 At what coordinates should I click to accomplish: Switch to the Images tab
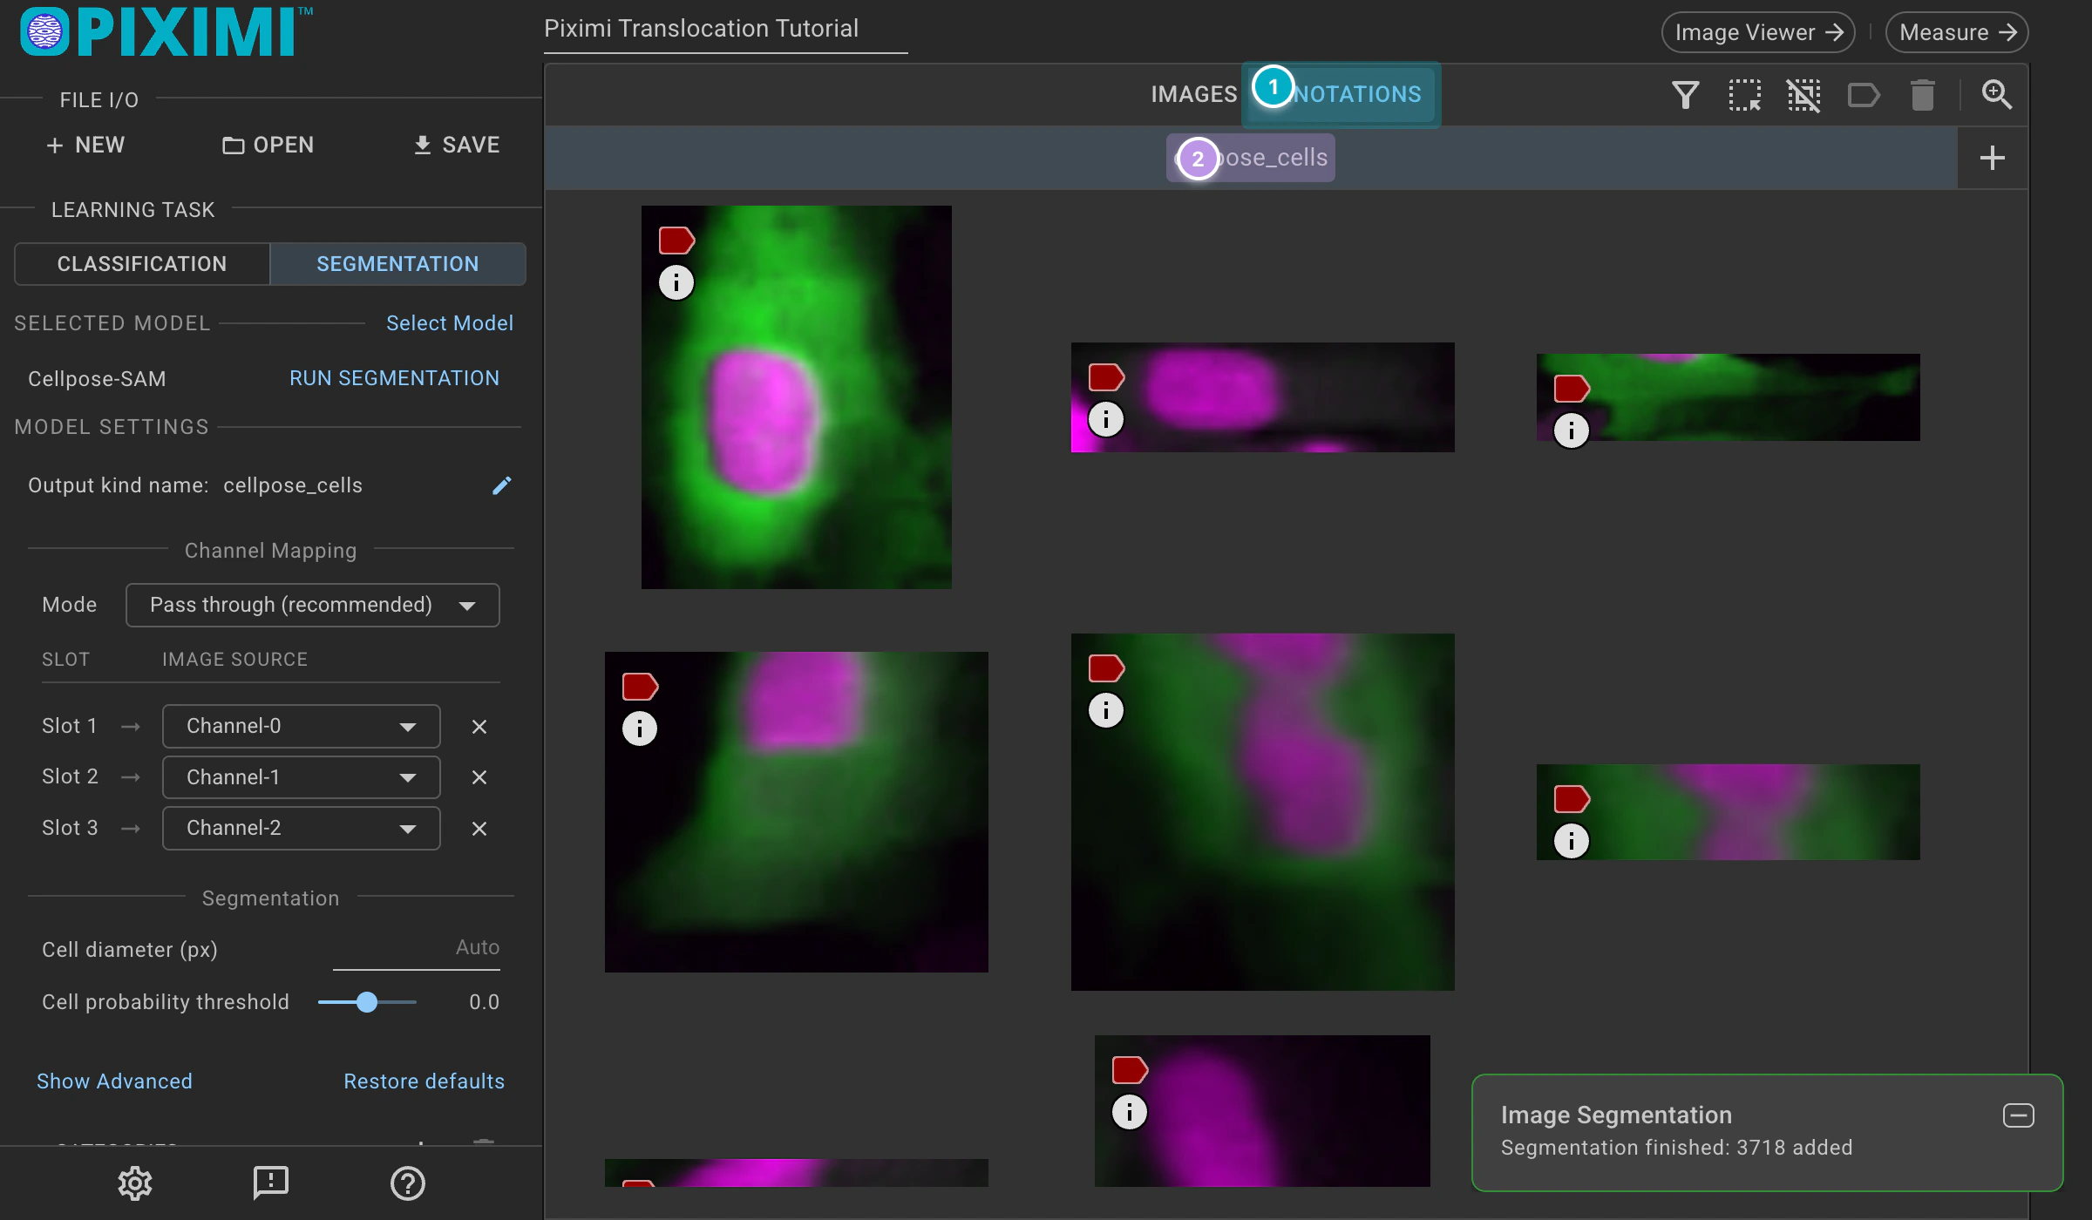[1193, 94]
